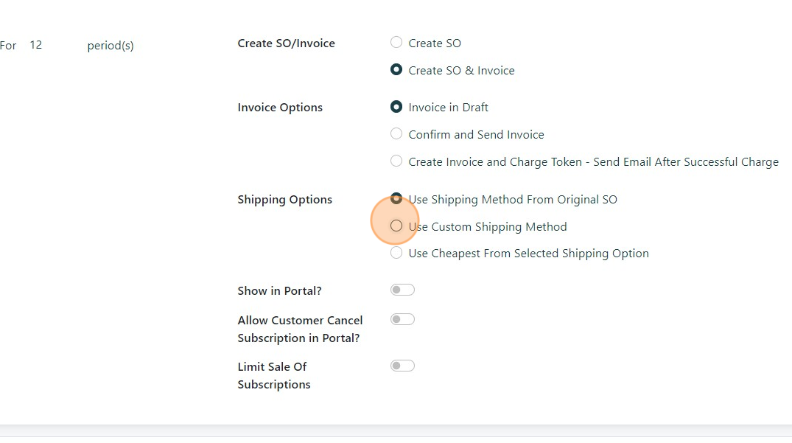Select the Create SO radio option

click(x=396, y=43)
